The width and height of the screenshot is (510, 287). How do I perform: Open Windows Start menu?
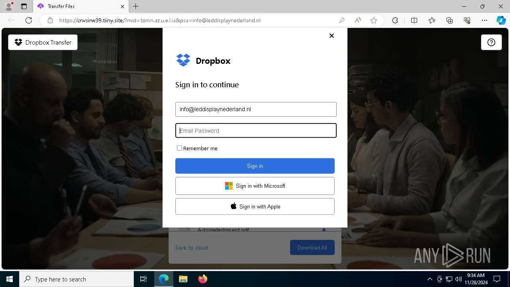click(x=10, y=279)
